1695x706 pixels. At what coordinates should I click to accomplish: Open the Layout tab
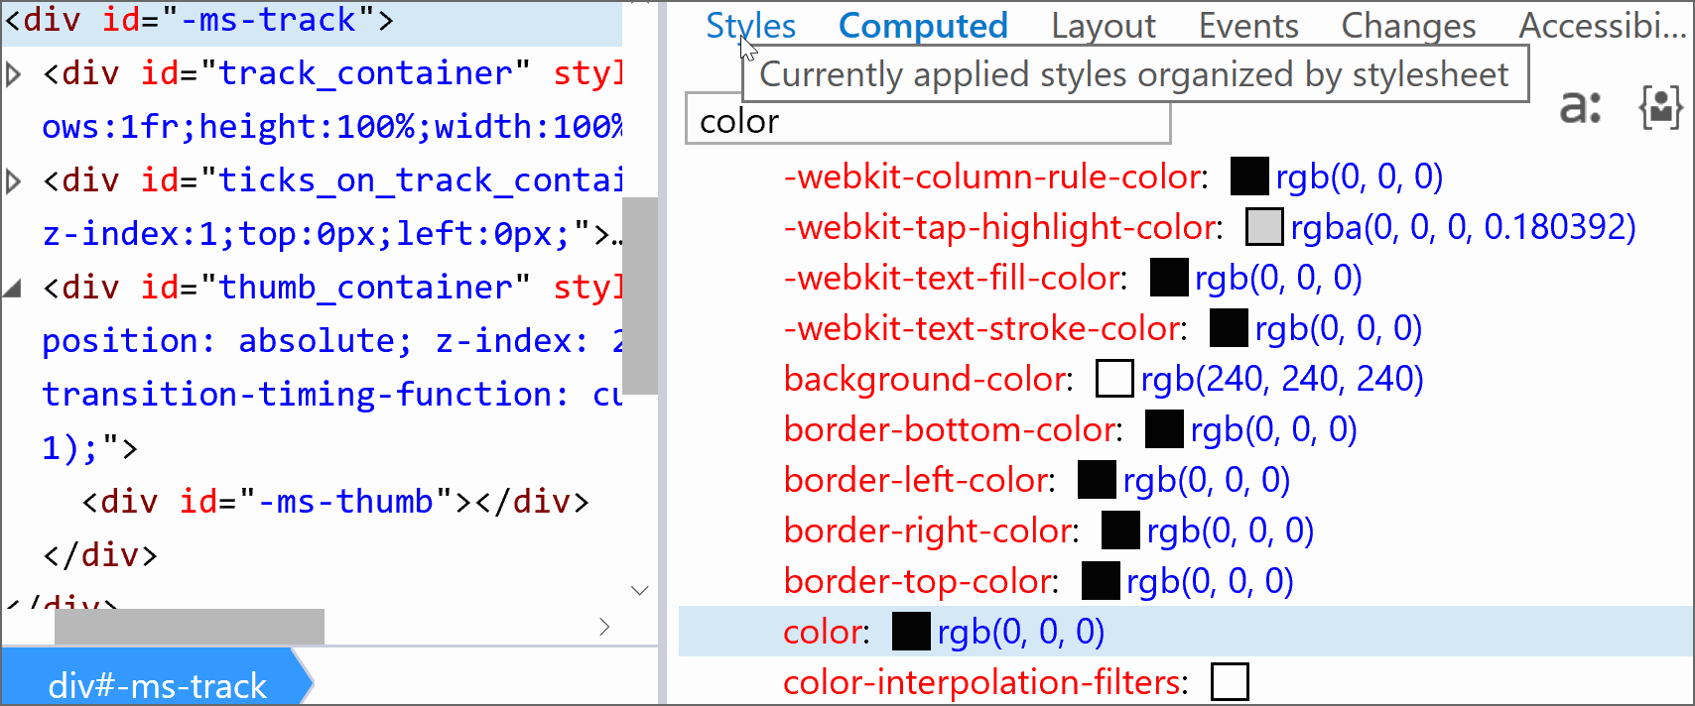point(1103,26)
